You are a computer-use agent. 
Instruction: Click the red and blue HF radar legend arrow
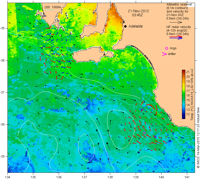click(x=176, y=37)
